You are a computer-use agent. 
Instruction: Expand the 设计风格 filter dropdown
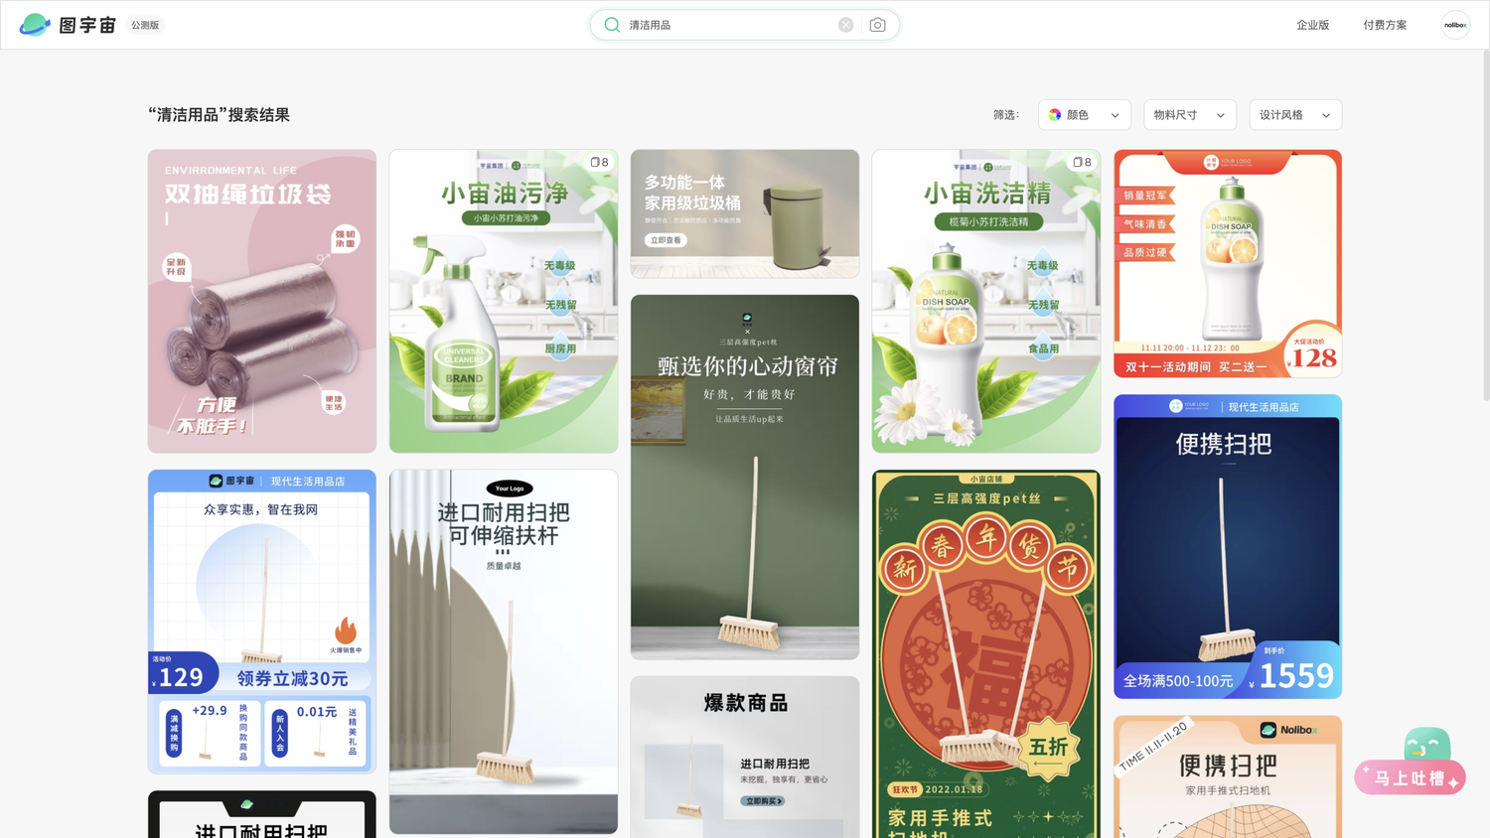[1295, 115]
